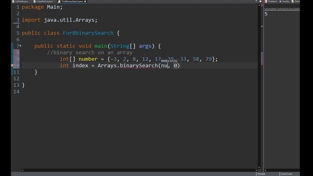Click the error marker on line 10
This screenshot has height=176, width=313.
click(12, 65)
